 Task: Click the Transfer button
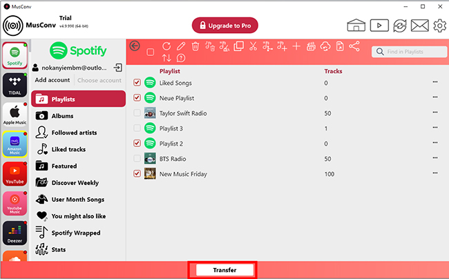pos(224,270)
